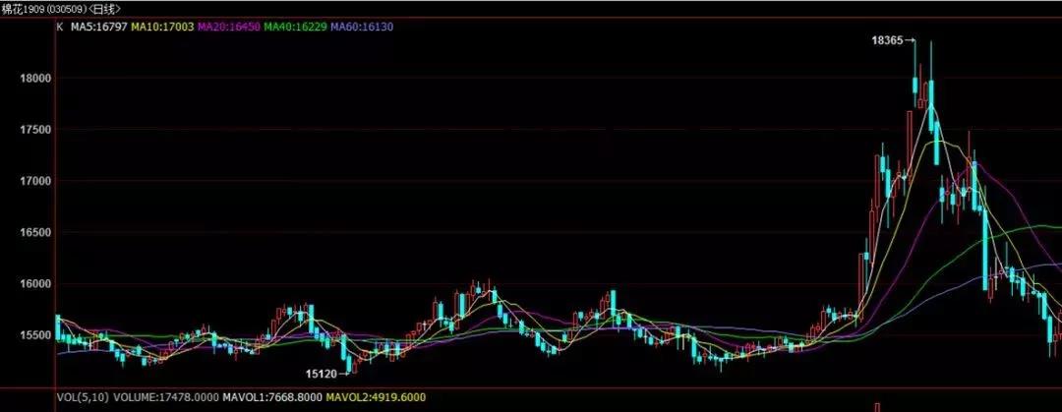Click the 15120 low price marker
The image size is (1062, 412).
(x=321, y=374)
